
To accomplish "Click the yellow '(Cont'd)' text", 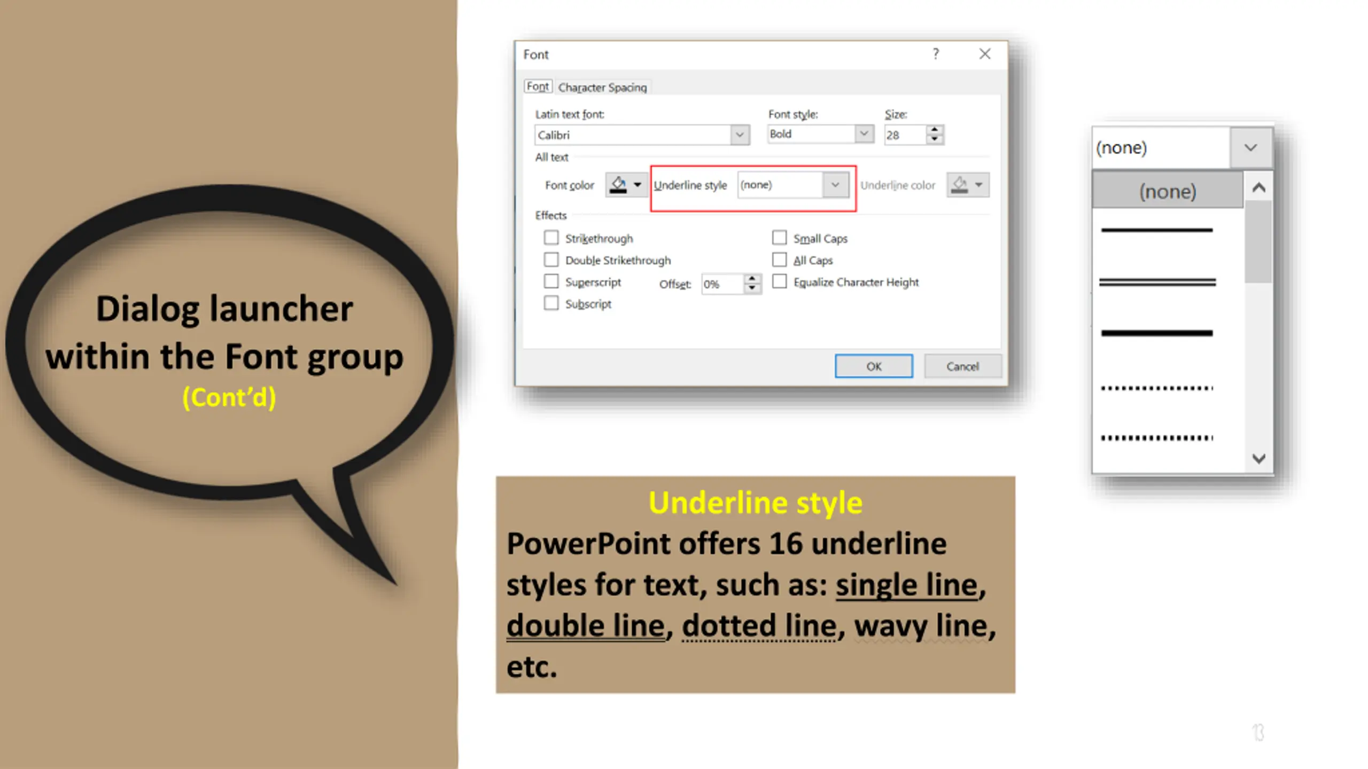I will tap(229, 397).
